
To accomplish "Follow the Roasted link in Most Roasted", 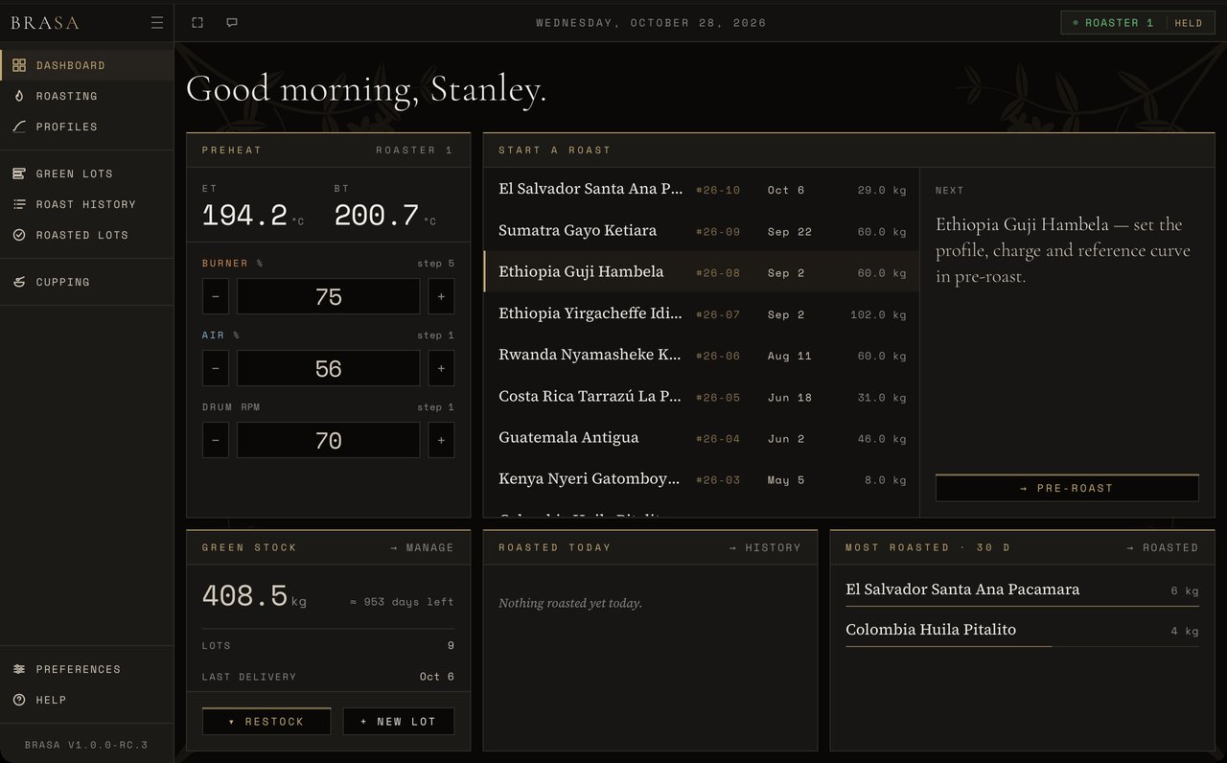I will click(x=1163, y=547).
